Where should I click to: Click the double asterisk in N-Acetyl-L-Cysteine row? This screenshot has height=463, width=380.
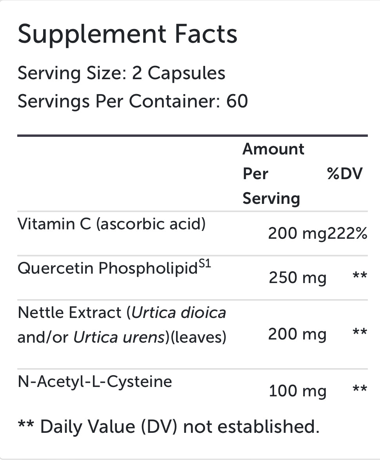[x=359, y=389]
